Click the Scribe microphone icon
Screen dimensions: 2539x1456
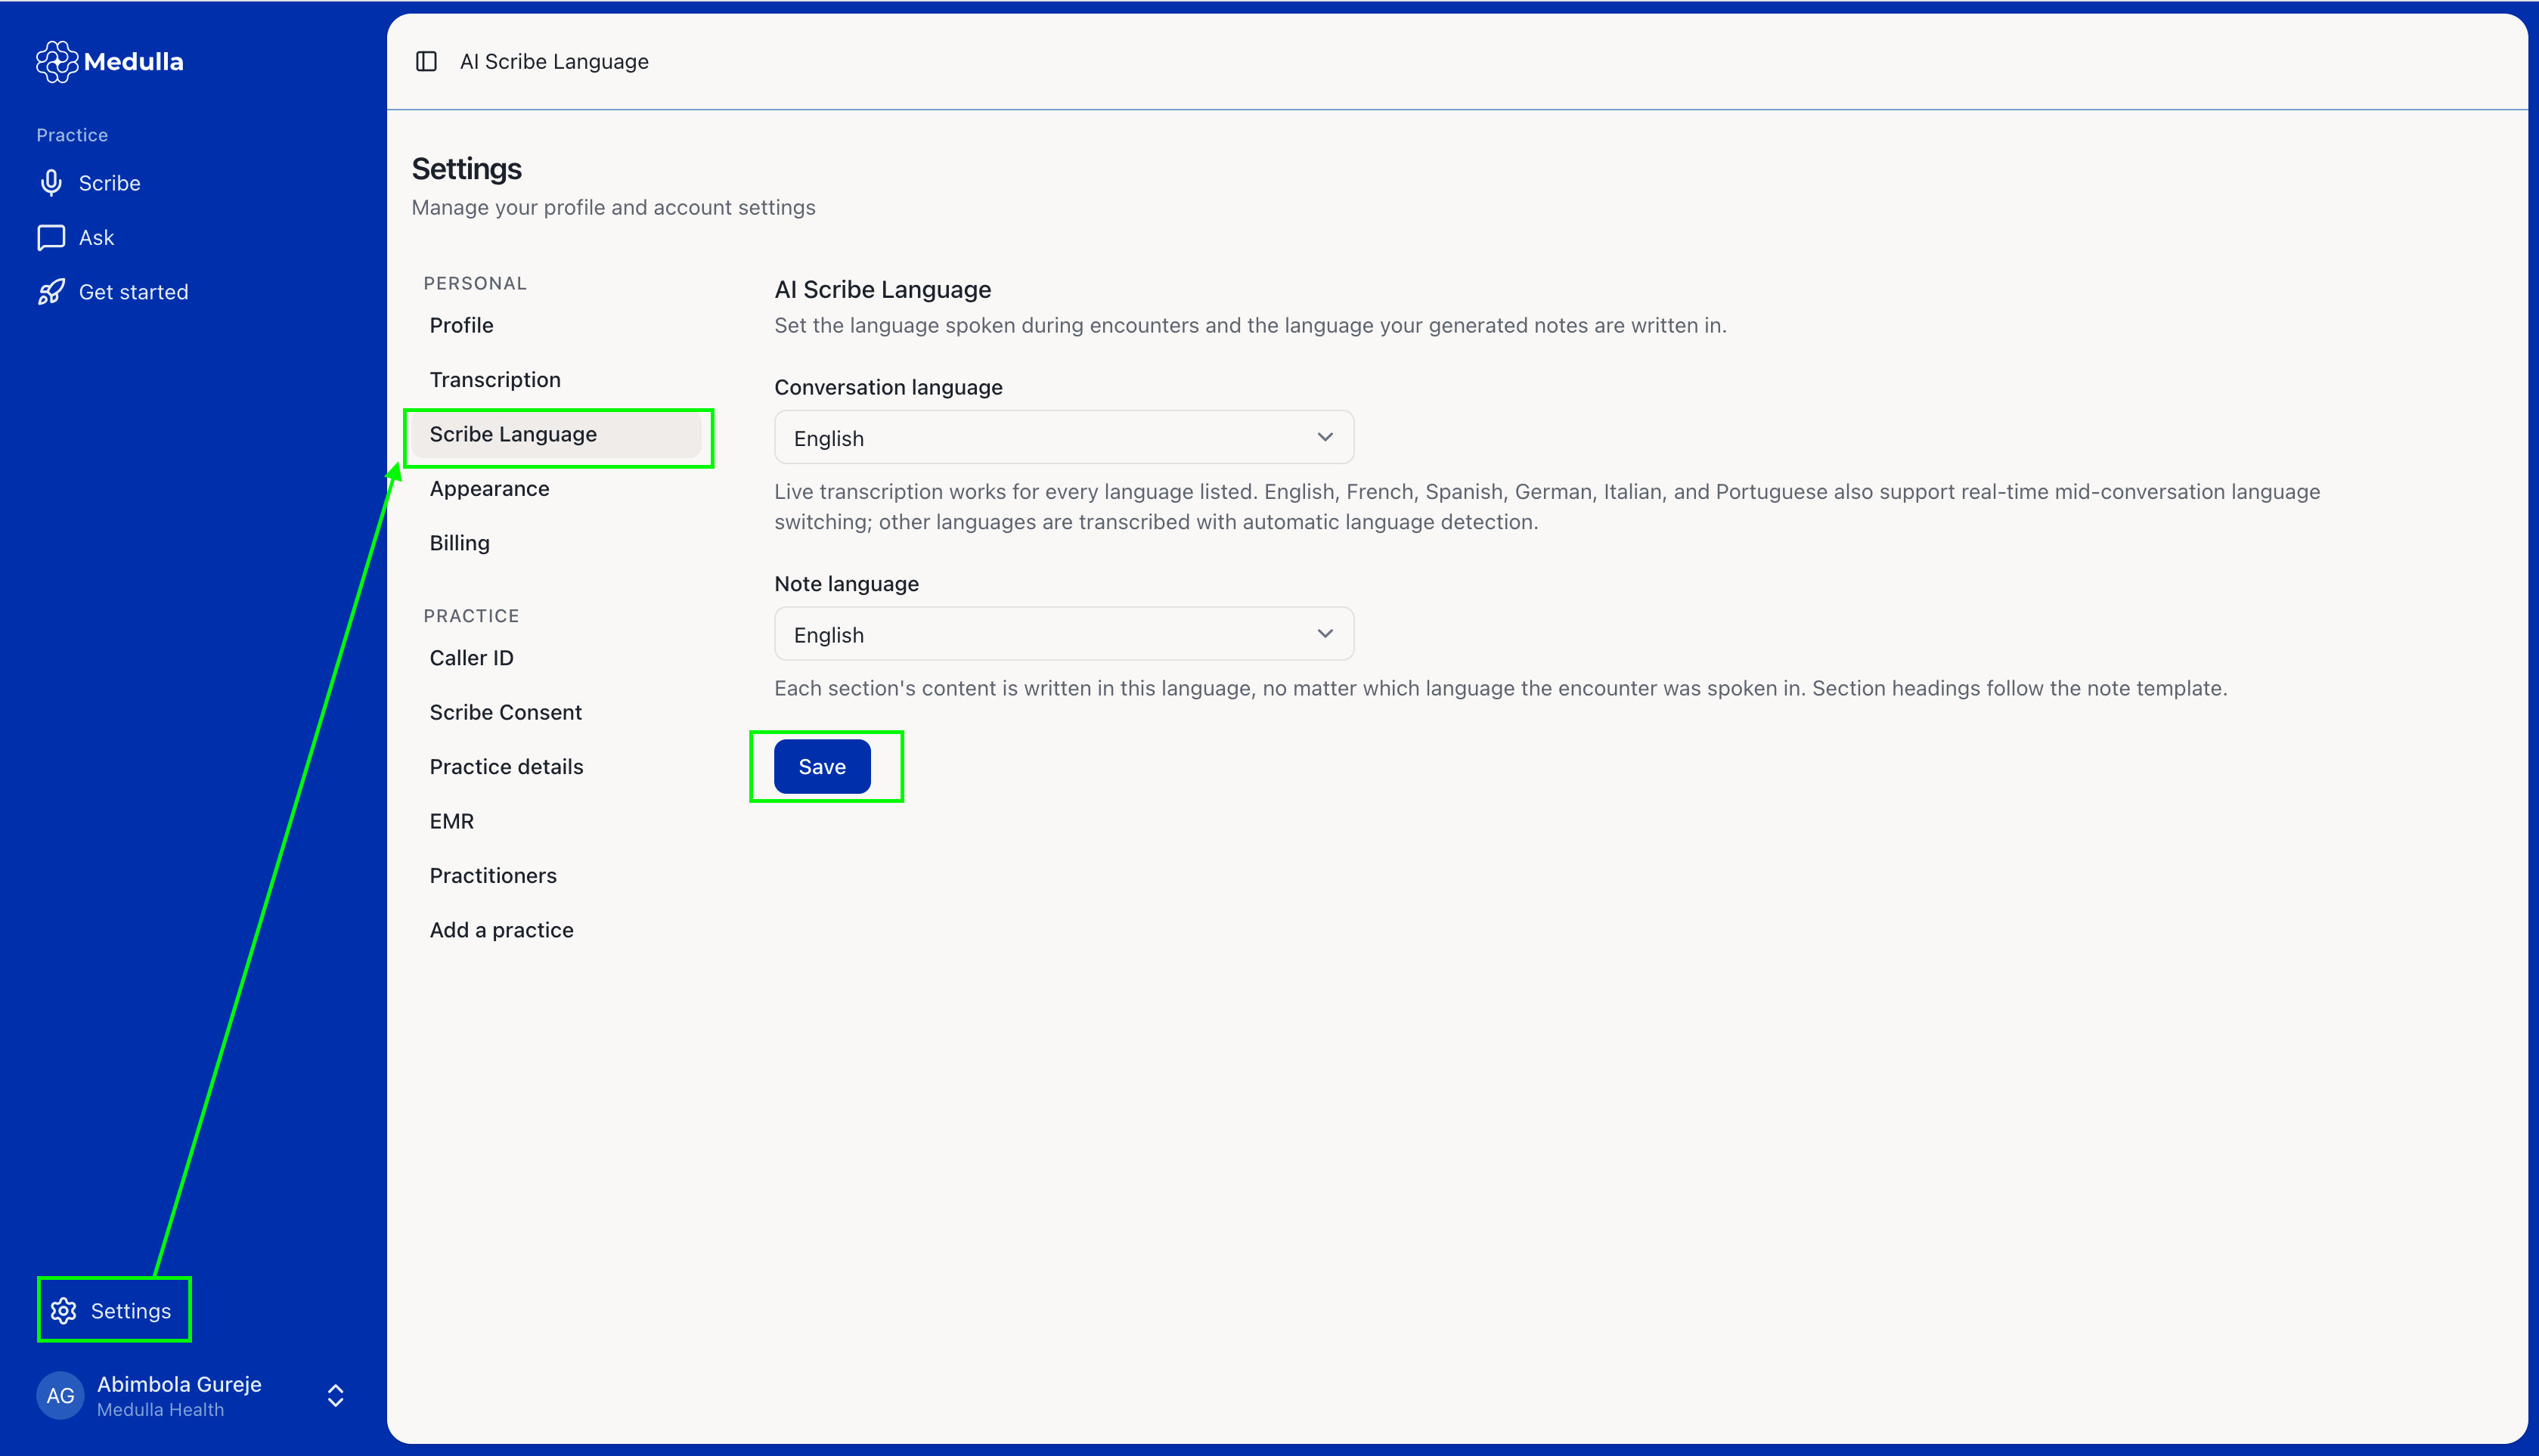[51, 183]
